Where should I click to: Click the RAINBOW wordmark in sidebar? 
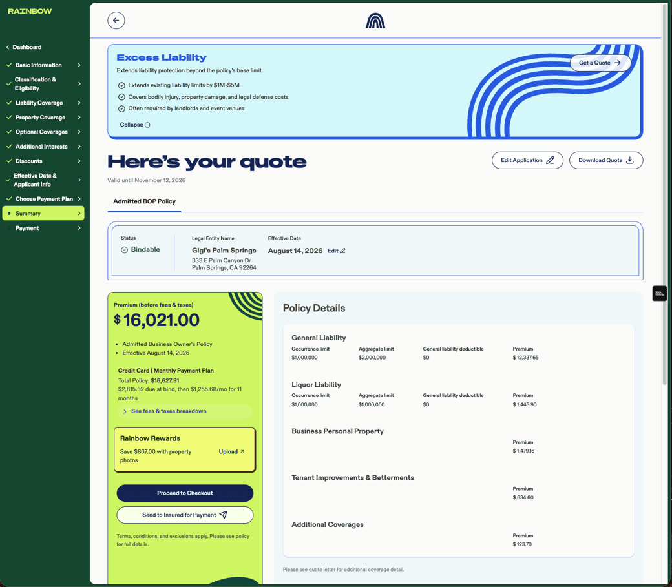(30, 11)
